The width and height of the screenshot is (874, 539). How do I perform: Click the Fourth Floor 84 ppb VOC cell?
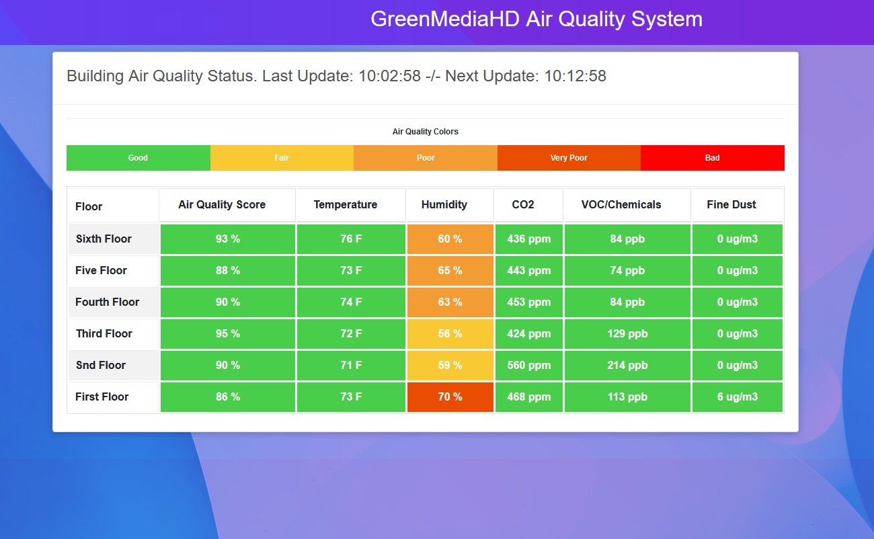627,302
